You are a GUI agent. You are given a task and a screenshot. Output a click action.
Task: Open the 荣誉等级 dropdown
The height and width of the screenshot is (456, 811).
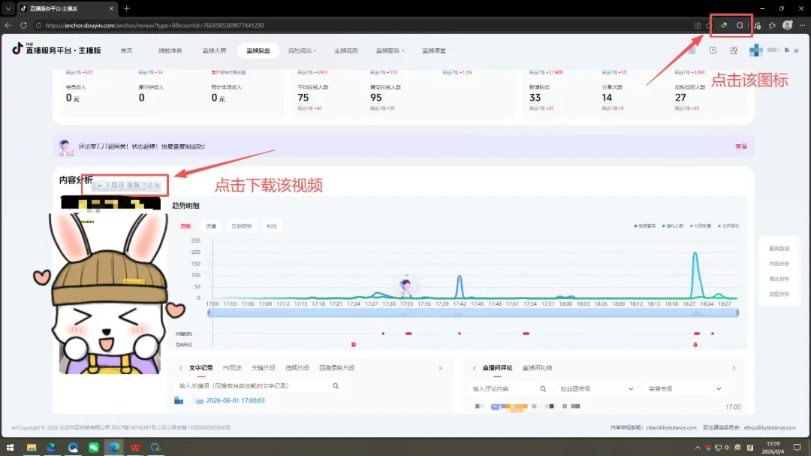[684, 388]
